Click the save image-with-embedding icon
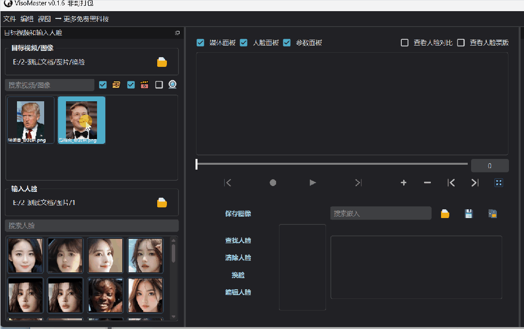524x329 pixels. pyautogui.click(x=492, y=213)
